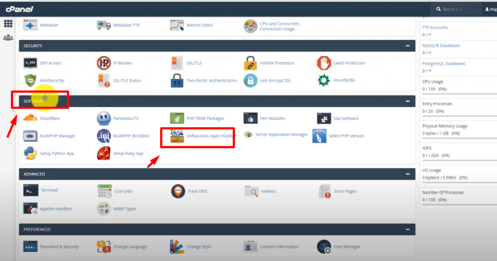Click the Setup Python App text link
This screenshot has width=497, height=261.
pos(57,153)
